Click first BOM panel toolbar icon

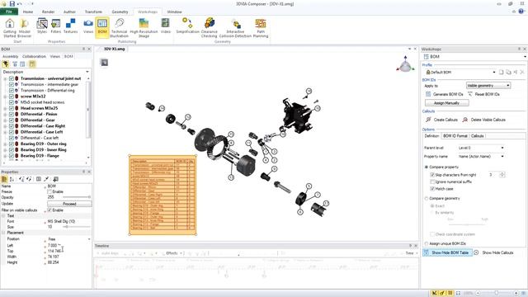click(6, 64)
